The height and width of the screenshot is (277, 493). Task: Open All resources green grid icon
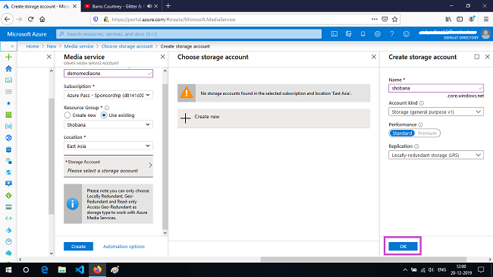tap(9, 115)
